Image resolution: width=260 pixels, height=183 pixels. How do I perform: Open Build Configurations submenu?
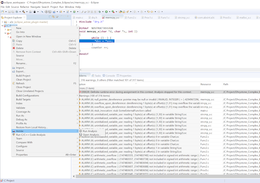tap(45, 96)
